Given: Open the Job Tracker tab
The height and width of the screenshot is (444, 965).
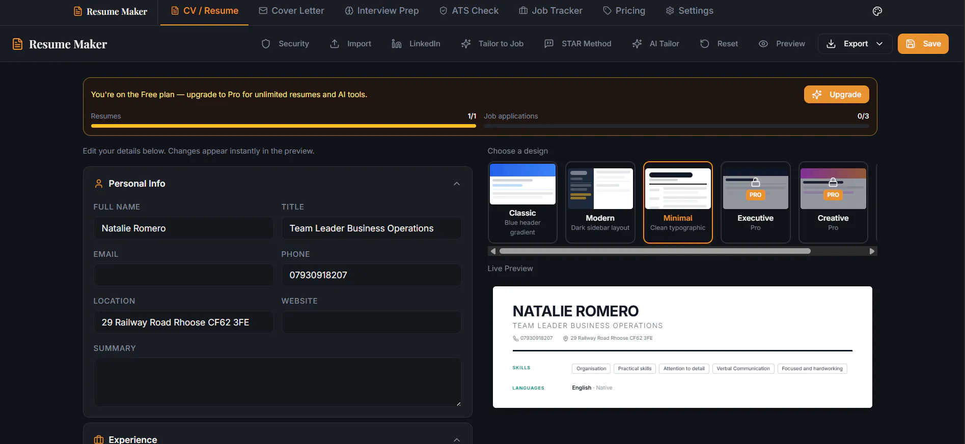Looking at the screenshot, I should point(550,11).
